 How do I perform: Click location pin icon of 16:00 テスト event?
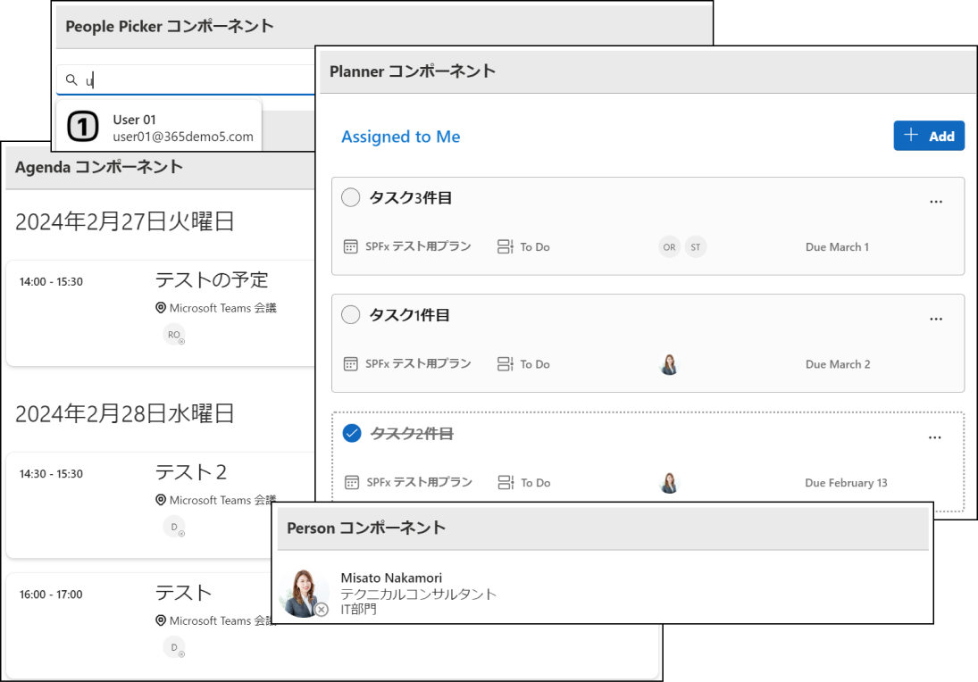(x=160, y=621)
